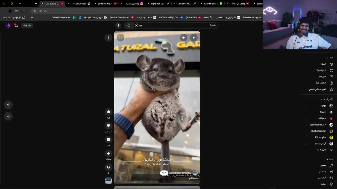Screen dimensions: 337x189
Task: Go to the previous Short (up arrow)
Action: 8,105
